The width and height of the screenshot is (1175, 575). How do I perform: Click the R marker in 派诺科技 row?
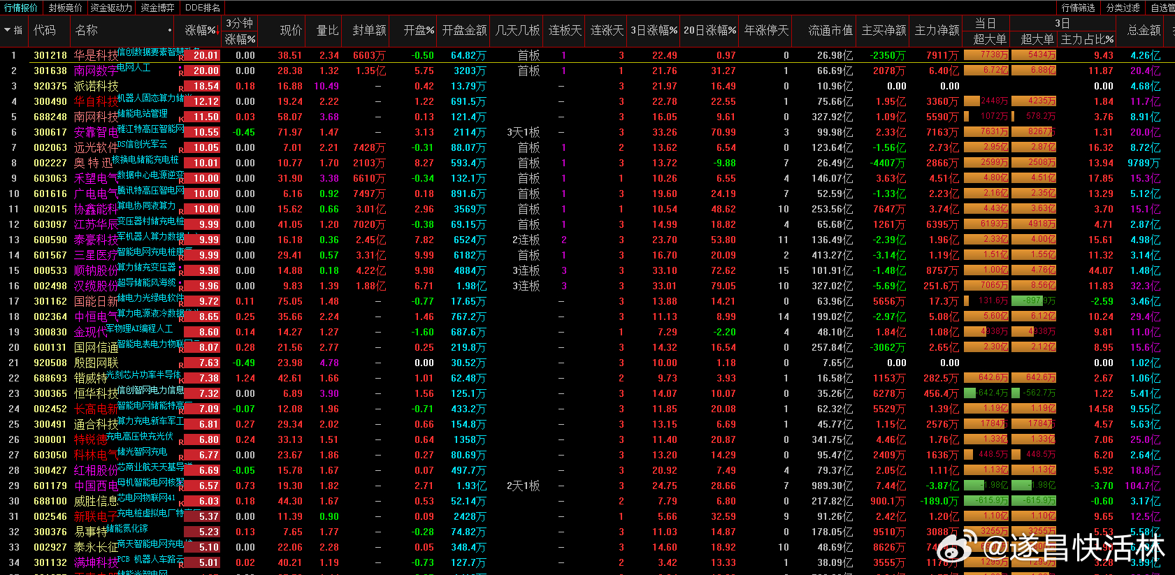point(181,88)
